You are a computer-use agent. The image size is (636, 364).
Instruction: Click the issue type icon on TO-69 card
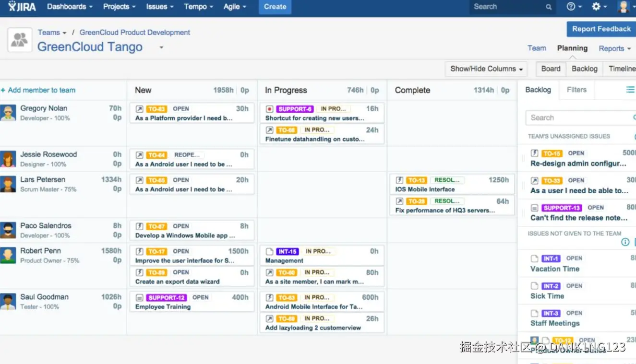click(x=269, y=318)
